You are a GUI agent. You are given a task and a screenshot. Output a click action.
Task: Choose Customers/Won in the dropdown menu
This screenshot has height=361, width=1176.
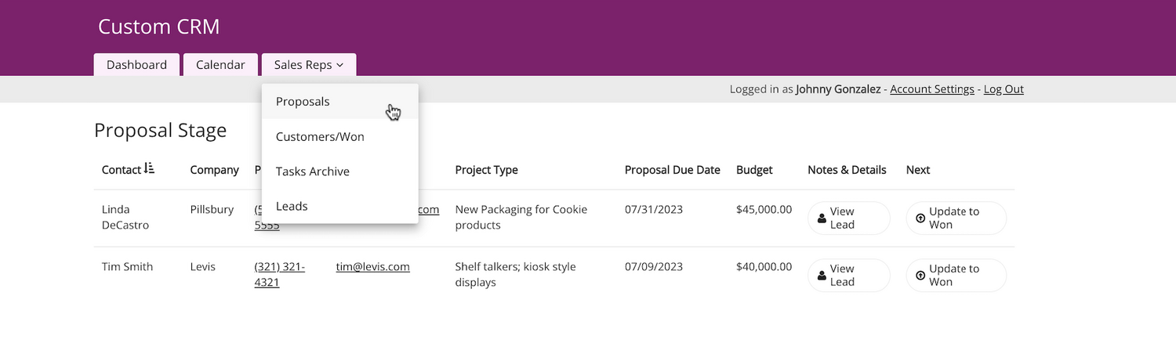tap(320, 137)
